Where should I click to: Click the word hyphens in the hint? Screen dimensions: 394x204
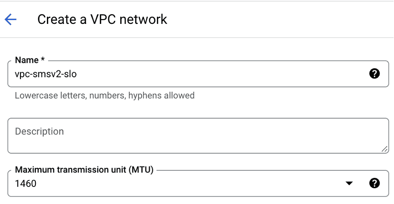(143, 95)
